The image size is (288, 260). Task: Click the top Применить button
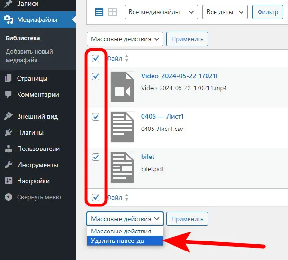point(187,39)
